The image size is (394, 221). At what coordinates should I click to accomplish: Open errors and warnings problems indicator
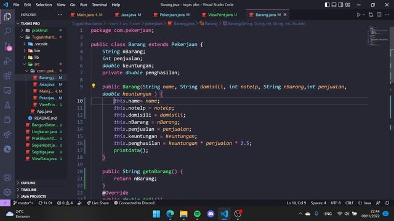(65, 203)
